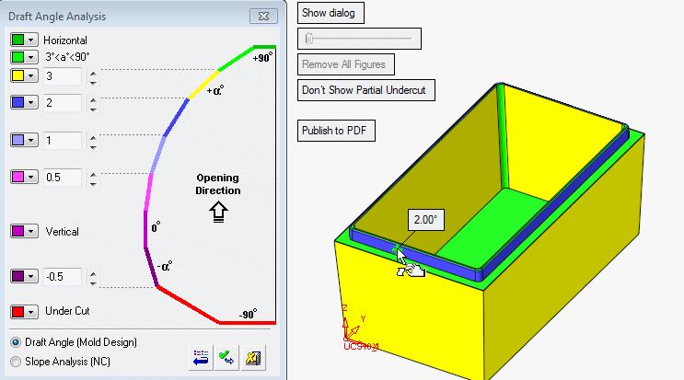Click the slider handle below Show dialog
Screen dimensions: 684x380
click(x=309, y=39)
